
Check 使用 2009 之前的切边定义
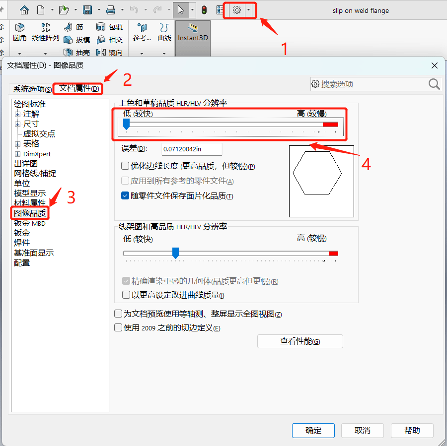point(118,327)
